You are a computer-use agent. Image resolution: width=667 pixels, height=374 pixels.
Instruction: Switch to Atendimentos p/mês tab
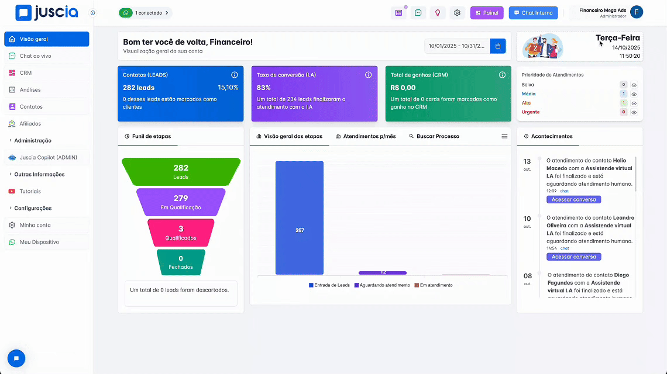(366, 136)
